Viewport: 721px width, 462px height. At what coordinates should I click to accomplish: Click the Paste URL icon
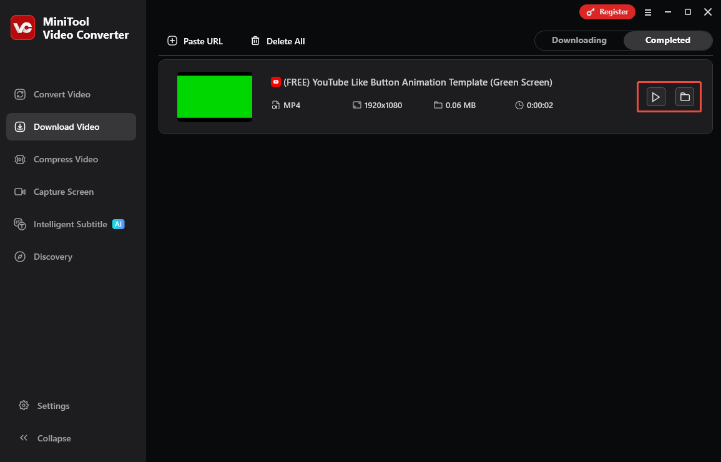[x=172, y=41]
